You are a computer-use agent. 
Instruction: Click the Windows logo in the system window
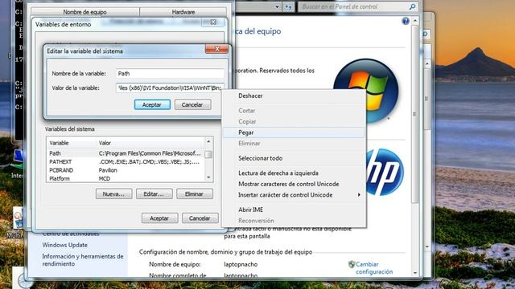pos(366,90)
